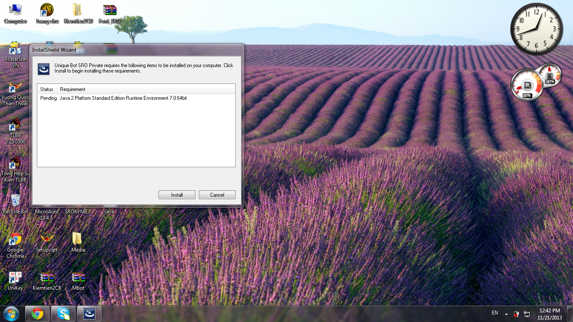Viewport: 573px width, 322px height.
Task: Click the MicroAuto 19.4.5 desktop label
Action: pos(47,215)
